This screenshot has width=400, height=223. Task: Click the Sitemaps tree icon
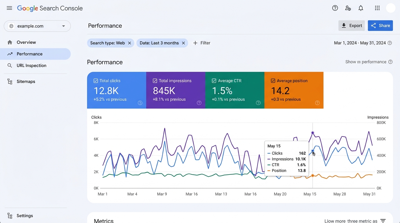[x=10, y=82]
